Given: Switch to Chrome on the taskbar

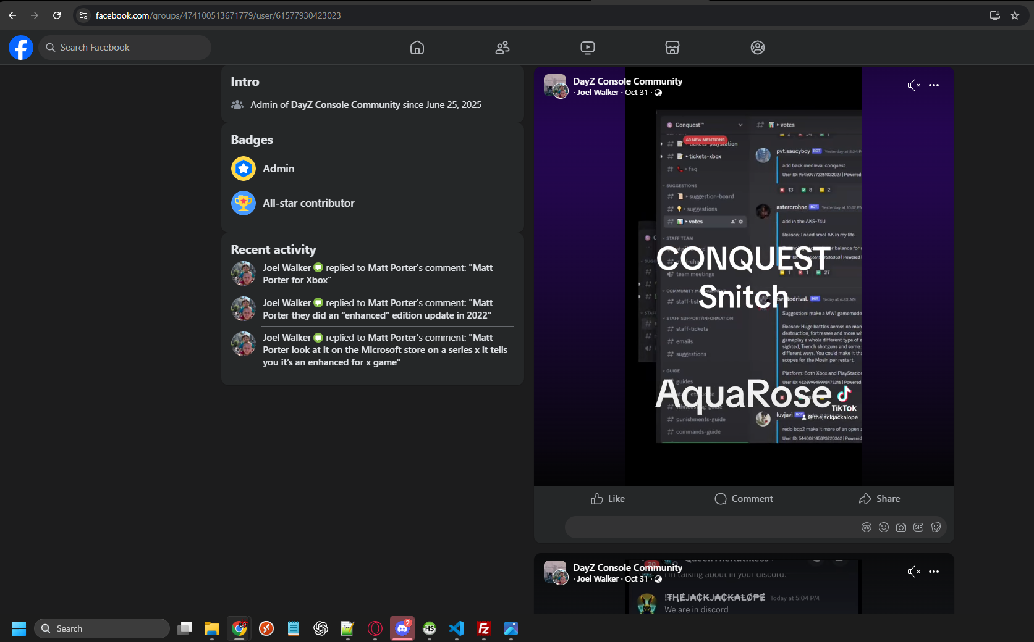Looking at the screenshot, I should pyautogui.click(x=239, y=628).
